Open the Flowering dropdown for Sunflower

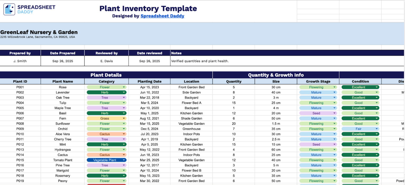pos(335,124)
